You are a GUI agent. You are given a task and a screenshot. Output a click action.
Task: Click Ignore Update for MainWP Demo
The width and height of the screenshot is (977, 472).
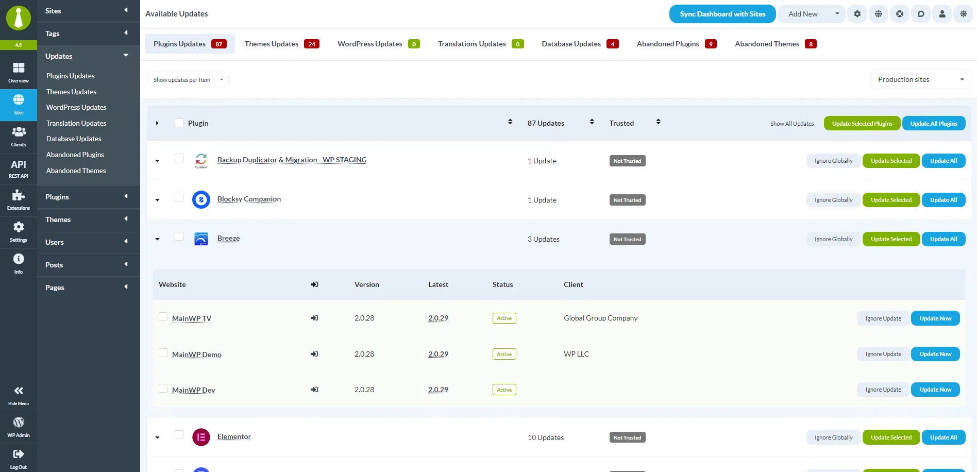pos(883,354)
